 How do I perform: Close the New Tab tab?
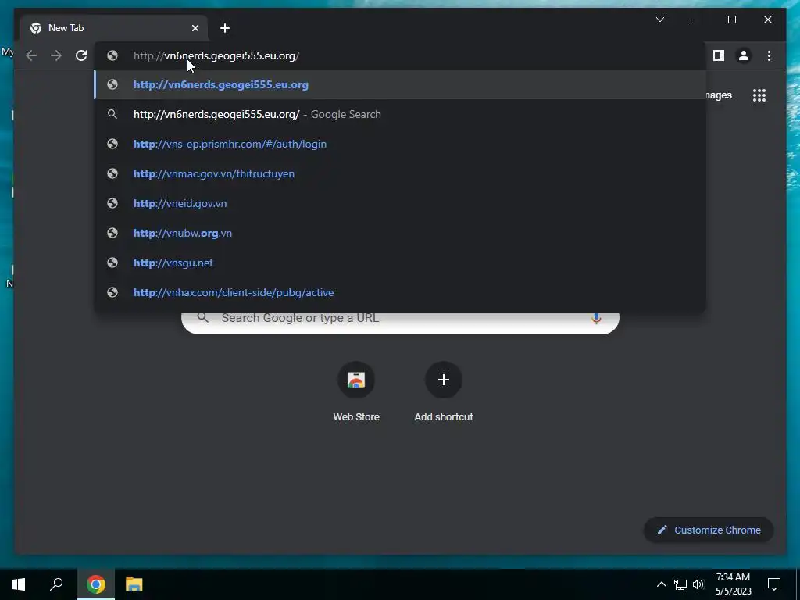coord(195,28)
